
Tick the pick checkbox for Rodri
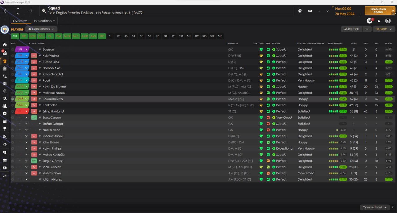[13, 80]
